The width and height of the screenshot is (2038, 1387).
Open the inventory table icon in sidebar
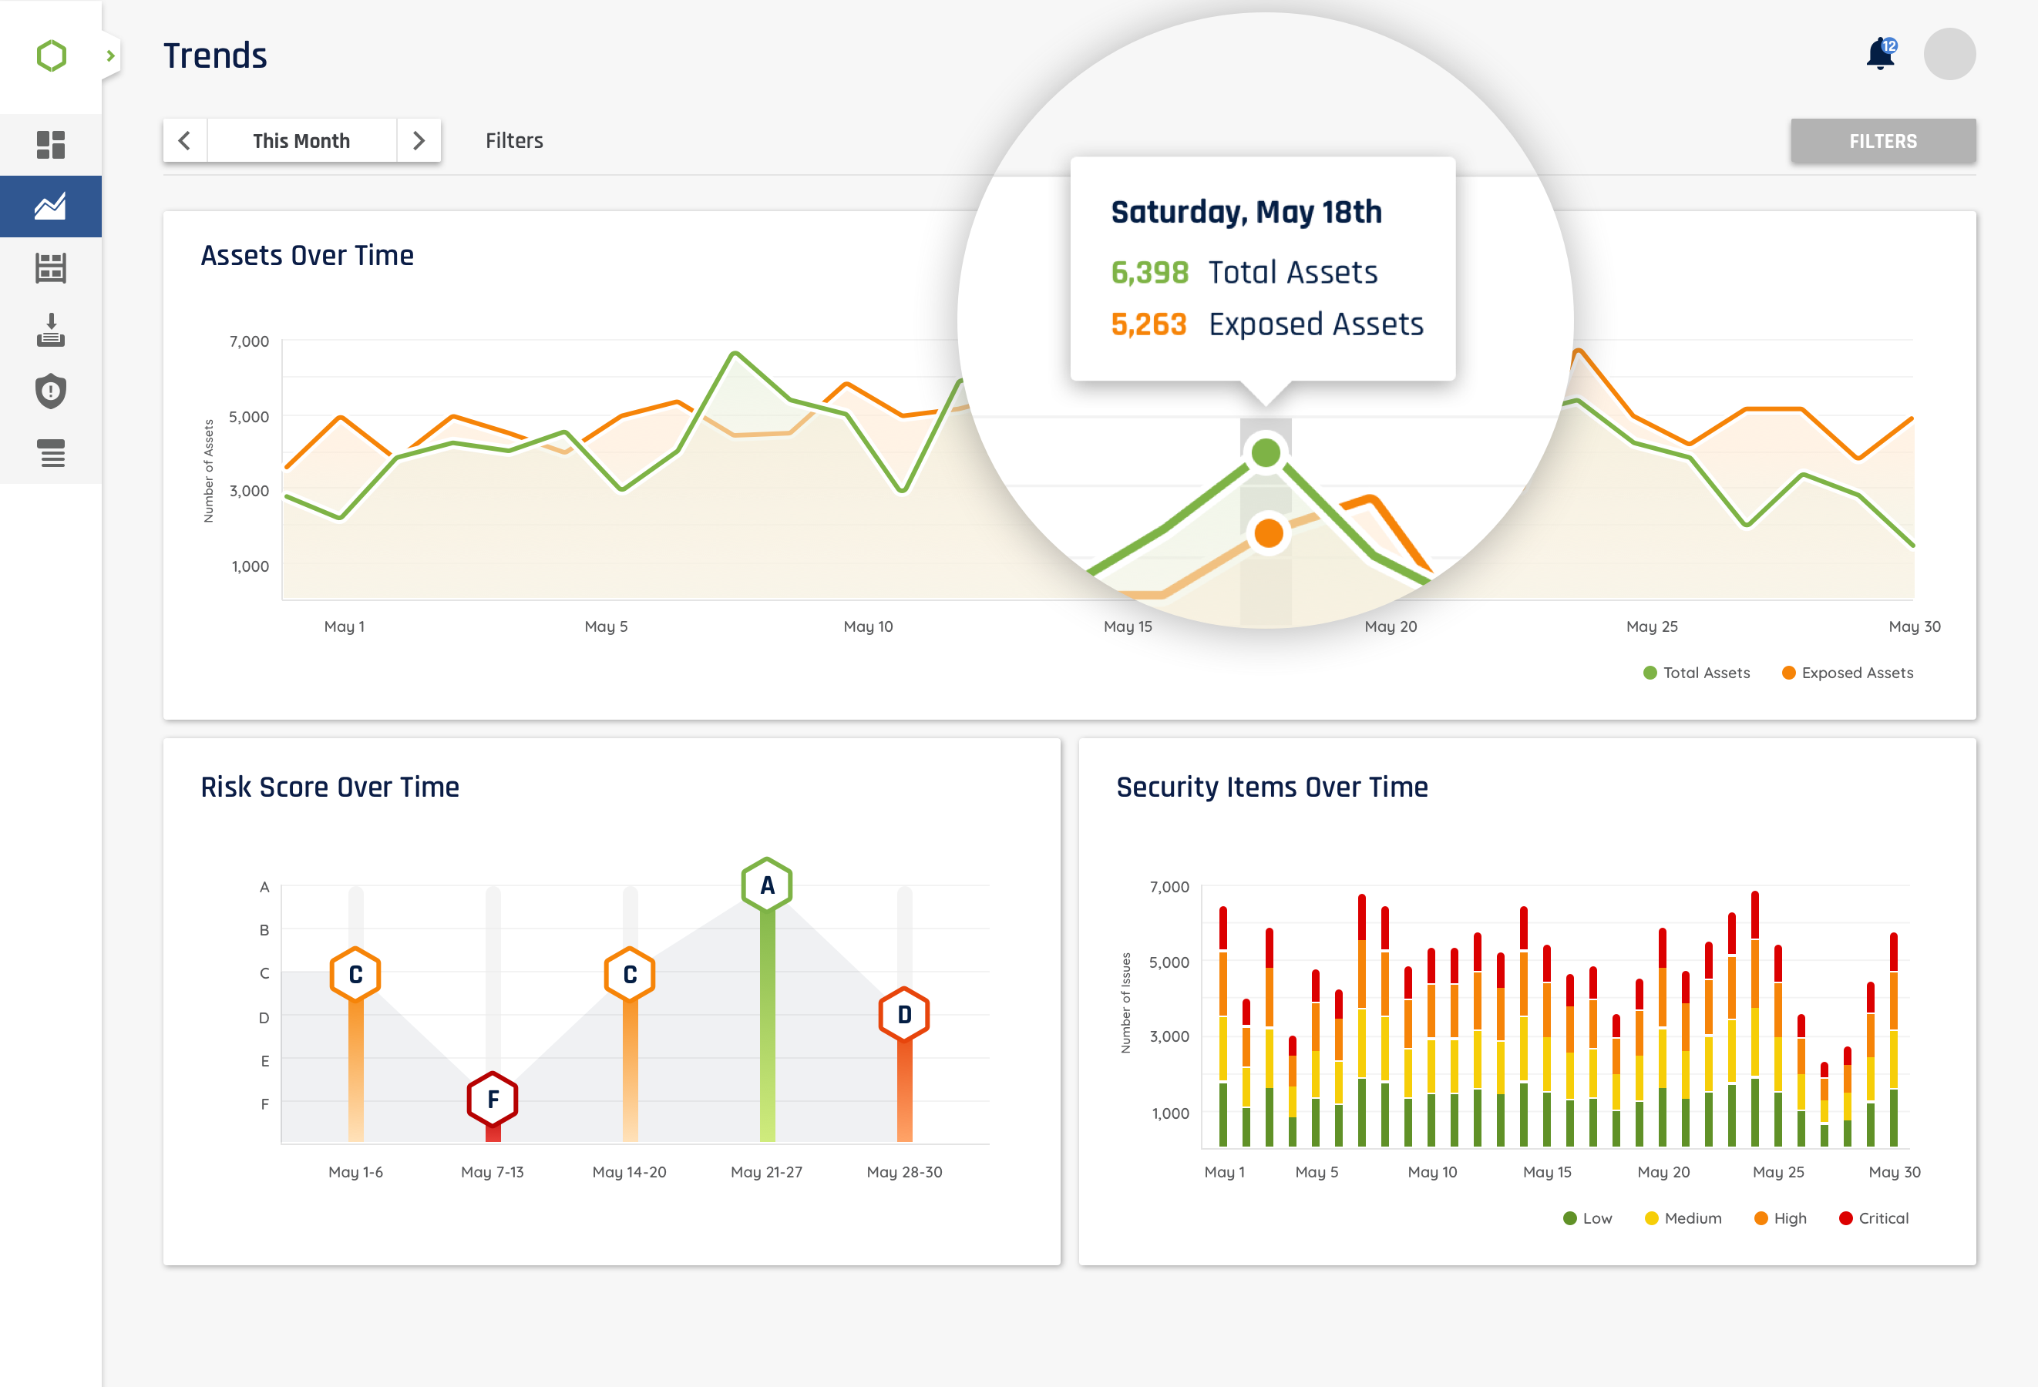point(51,268)
